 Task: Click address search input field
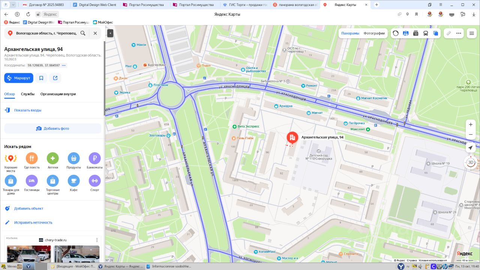click(46, 33)
